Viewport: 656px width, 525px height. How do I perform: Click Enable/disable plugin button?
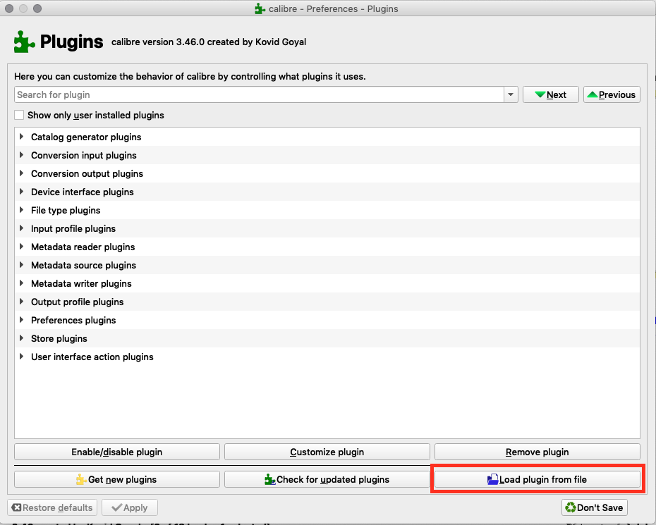[x=116, y=452]
